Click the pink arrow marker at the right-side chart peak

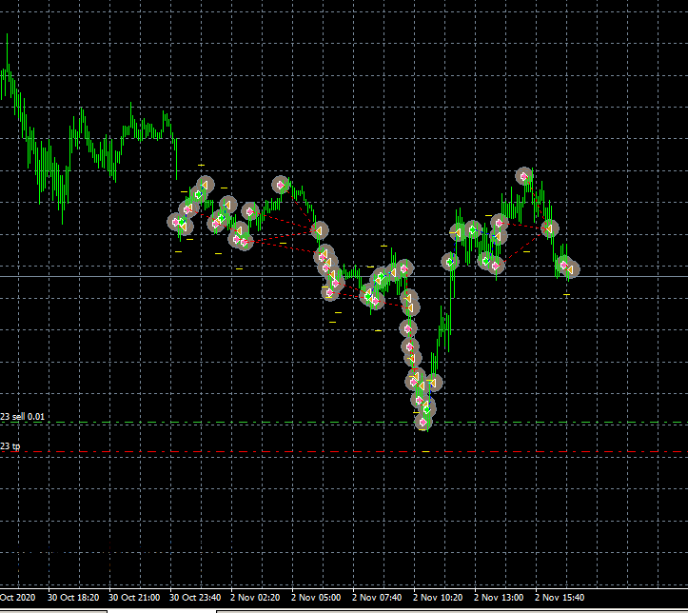pos(524,176)
